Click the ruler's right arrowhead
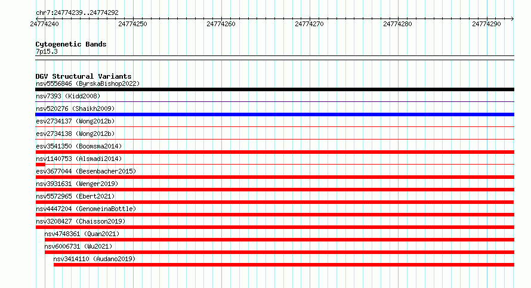This screenshot has height=288, width=531. point(512,18)
